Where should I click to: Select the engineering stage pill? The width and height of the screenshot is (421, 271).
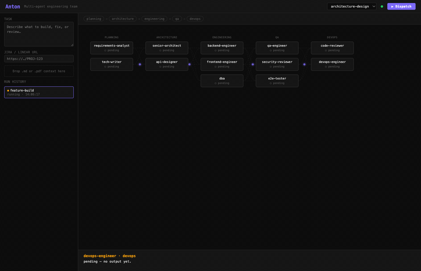click(154, 19)
